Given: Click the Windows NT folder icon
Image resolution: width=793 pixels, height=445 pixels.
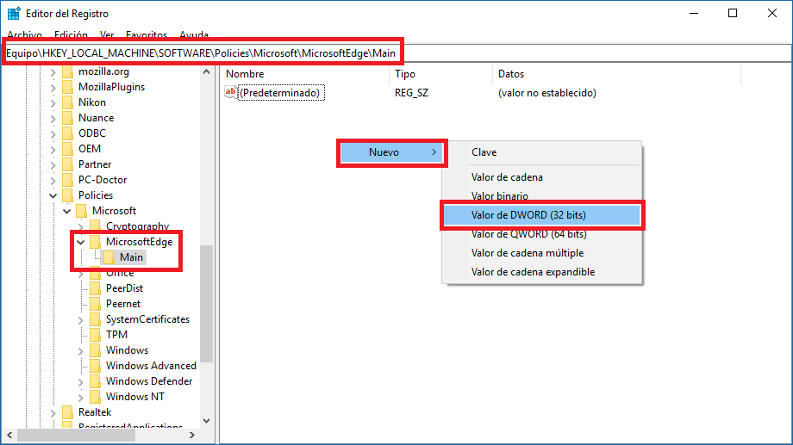Looking at the screenshot, I should coord(95,397).
